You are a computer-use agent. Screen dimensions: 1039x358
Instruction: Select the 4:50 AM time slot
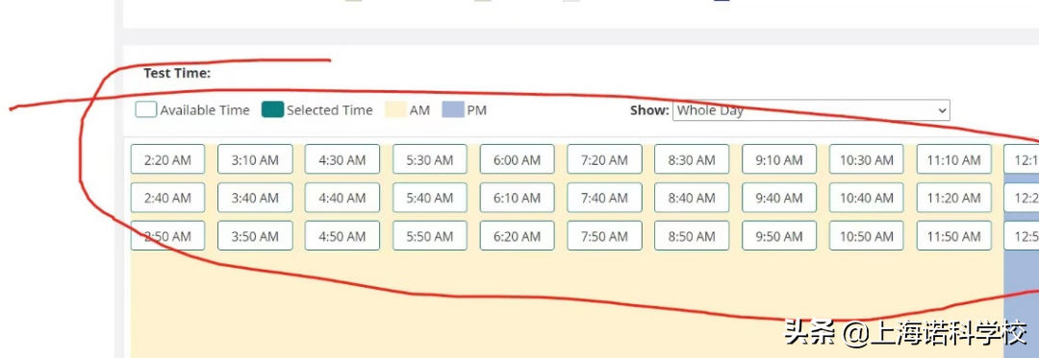coord(342,236)
